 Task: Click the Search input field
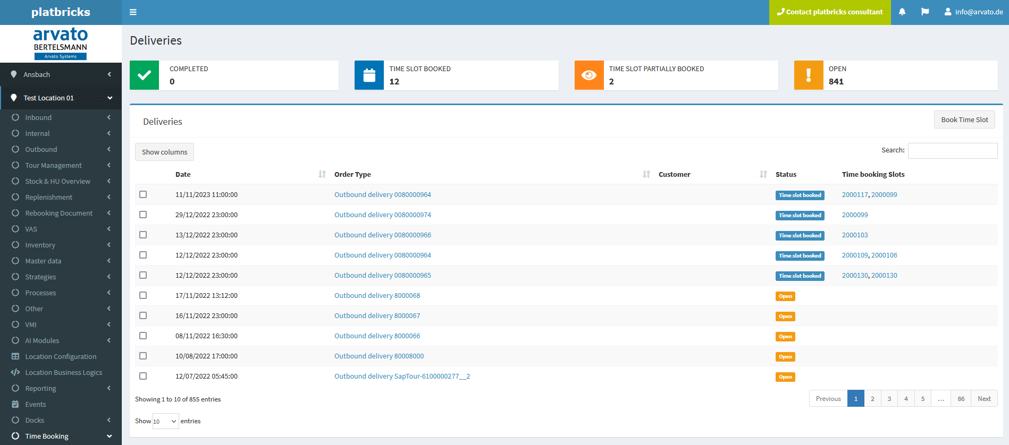pyautogui.click(x=953, y=151)
